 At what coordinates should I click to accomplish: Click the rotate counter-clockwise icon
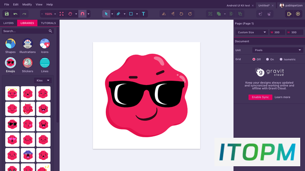pyautogui.click(x=181, y=14)
